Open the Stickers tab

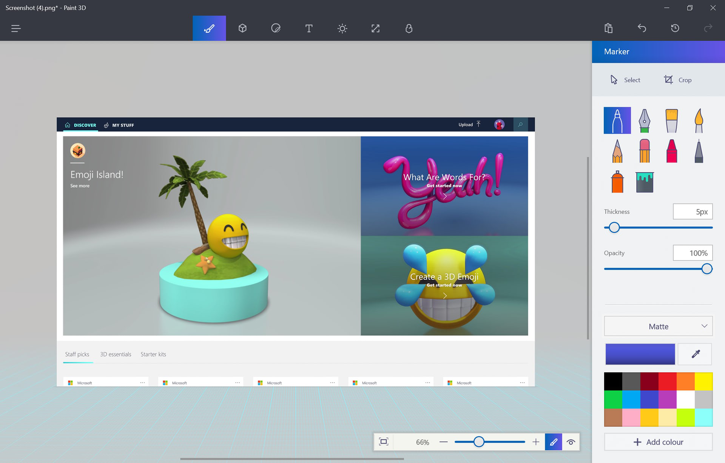pos(275,28)
